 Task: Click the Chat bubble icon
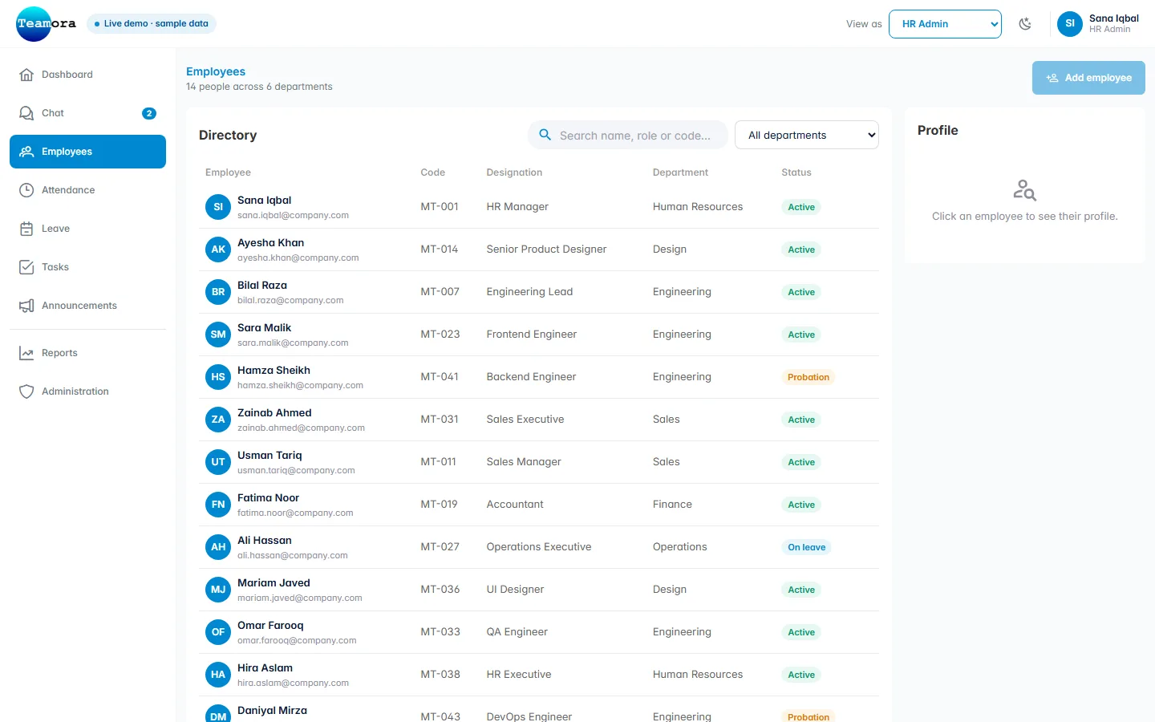point(26,113)
